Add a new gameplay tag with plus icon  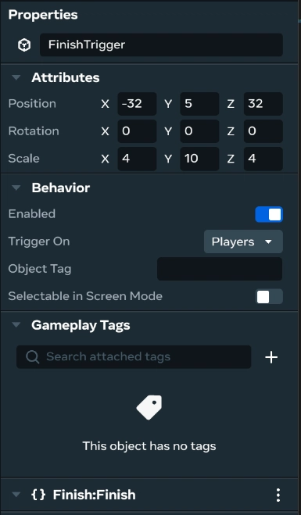271,357
